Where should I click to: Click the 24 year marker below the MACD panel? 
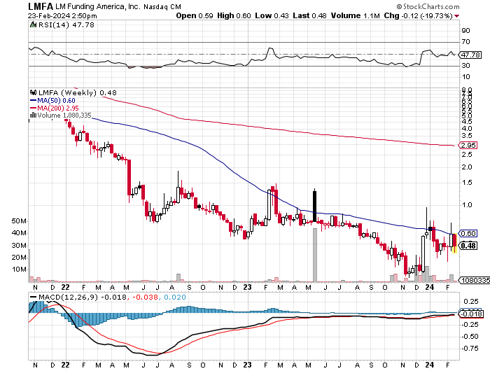429,365
